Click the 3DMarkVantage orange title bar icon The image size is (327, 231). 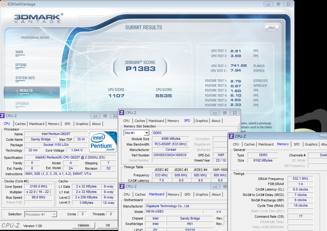click(x=3, y=4)
